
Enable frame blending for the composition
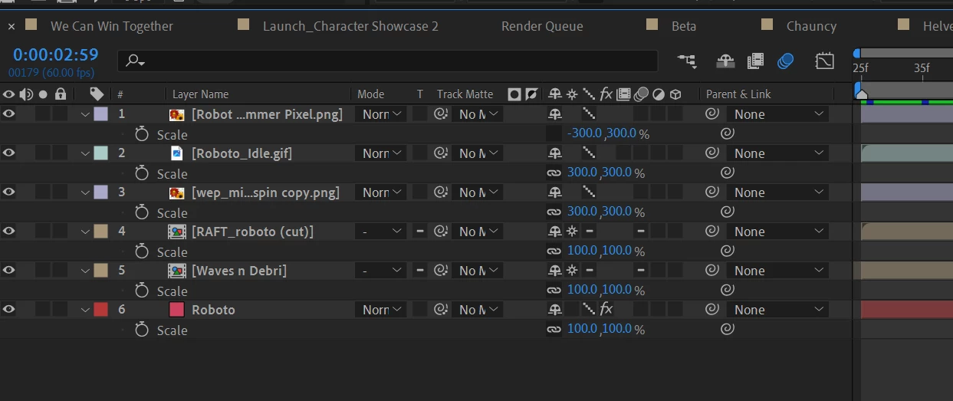pos(755,61)
